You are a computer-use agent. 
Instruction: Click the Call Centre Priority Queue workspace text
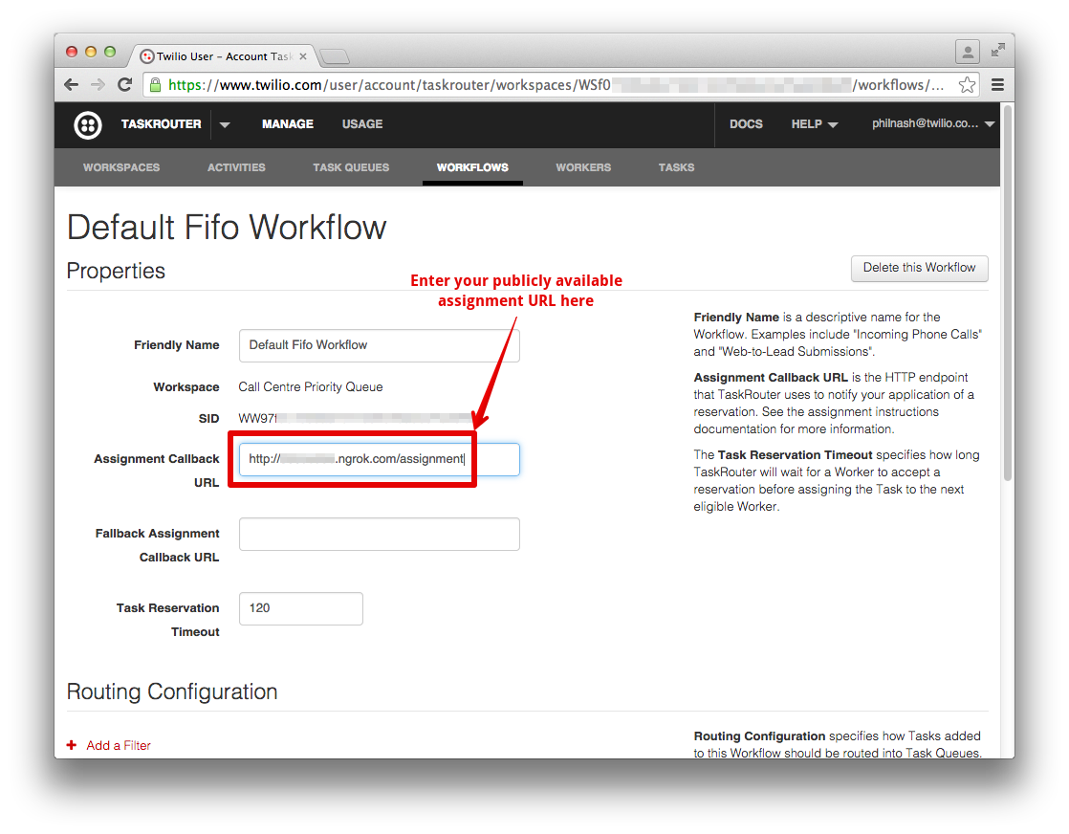310,386
